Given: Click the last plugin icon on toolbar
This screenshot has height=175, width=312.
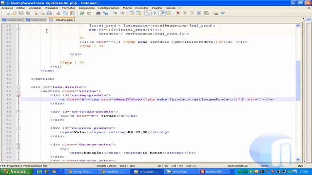Looking at the screenshot, I should [x=223, y=13].
